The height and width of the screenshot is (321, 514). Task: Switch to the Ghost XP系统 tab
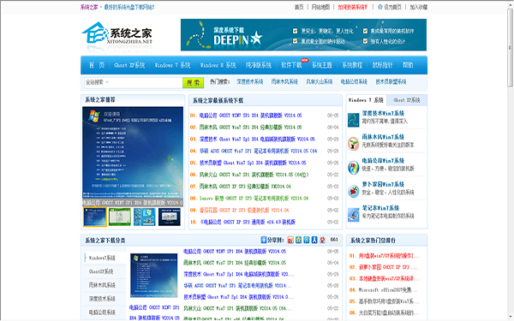(407, 100)
